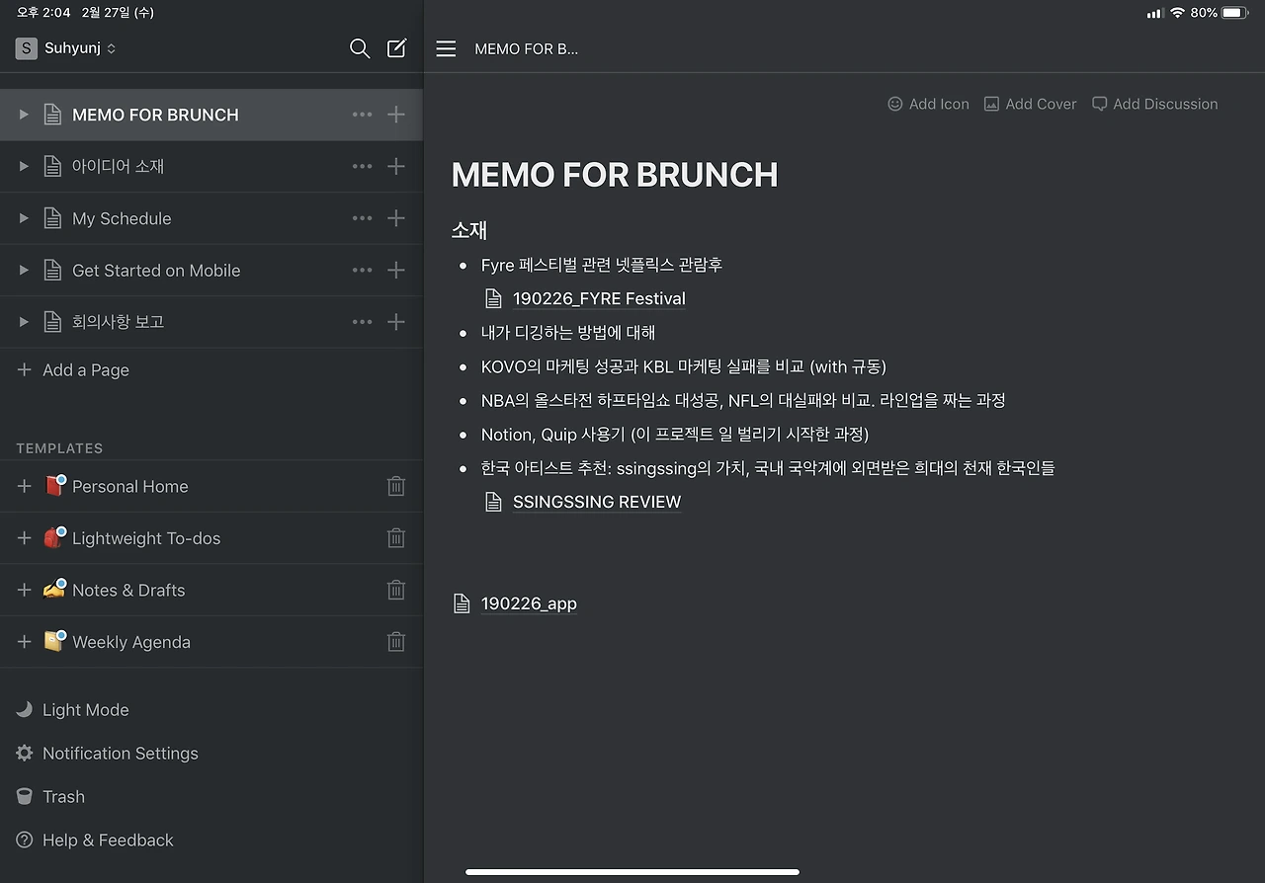Add a subpage inside My Schedule
This screenshot has height=883, width=1265.
396,218
